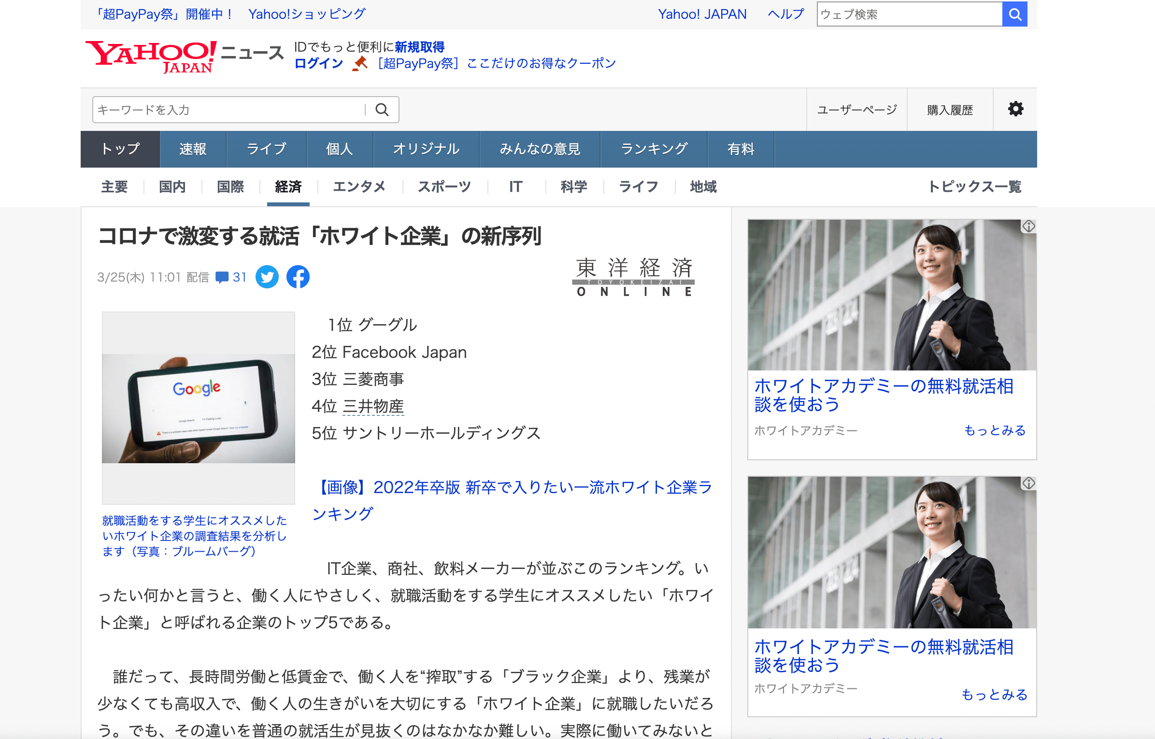Click the ユーザーページ button

click(x=857, y=110)
